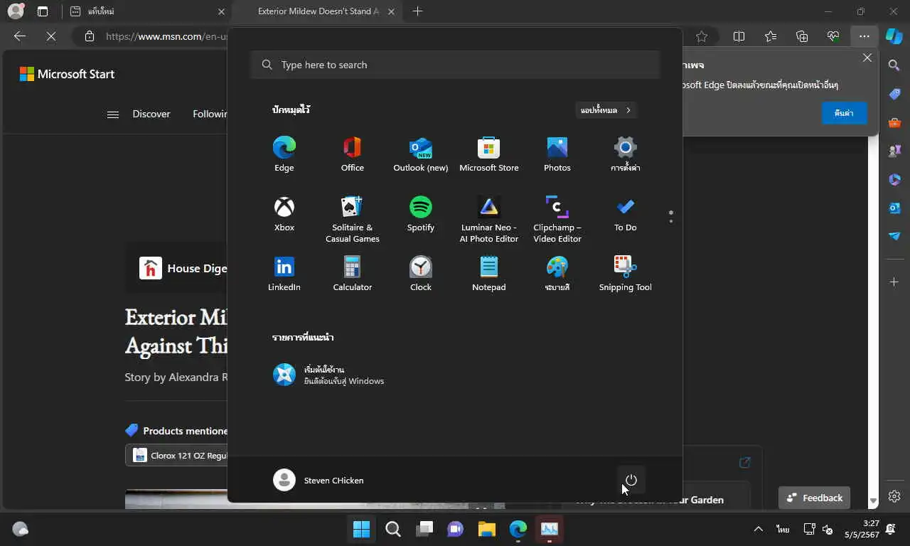Stop loading the page
Viewport: 910px width, 546px height.
51,36
